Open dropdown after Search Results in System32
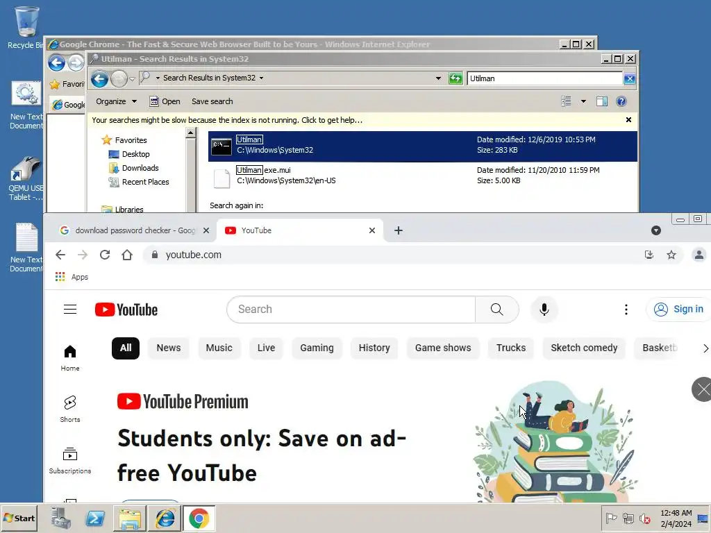The width and height of the screenshot is (711, 533). pos(261,78)
